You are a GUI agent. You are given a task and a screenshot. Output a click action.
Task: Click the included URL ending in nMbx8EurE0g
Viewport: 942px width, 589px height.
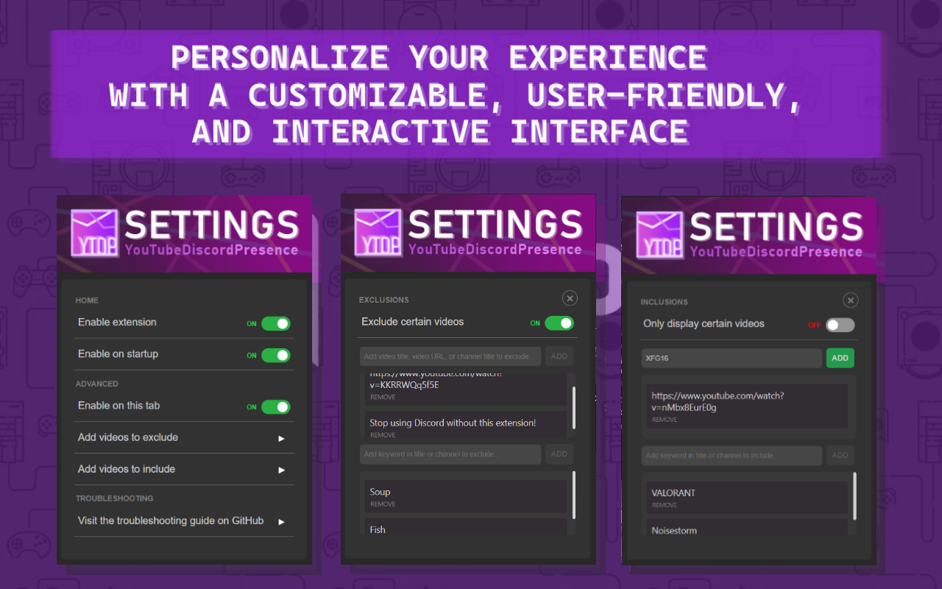click(x=718, y=401)
